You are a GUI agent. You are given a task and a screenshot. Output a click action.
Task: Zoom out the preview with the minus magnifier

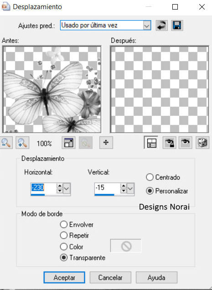point(6,143)
